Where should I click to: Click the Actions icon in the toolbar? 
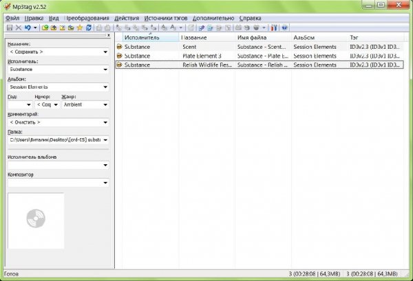(164, 27)
